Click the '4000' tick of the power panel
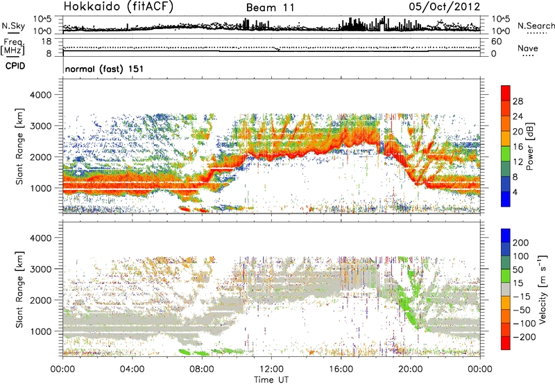 pyautogui.click(x=40, y=95)
